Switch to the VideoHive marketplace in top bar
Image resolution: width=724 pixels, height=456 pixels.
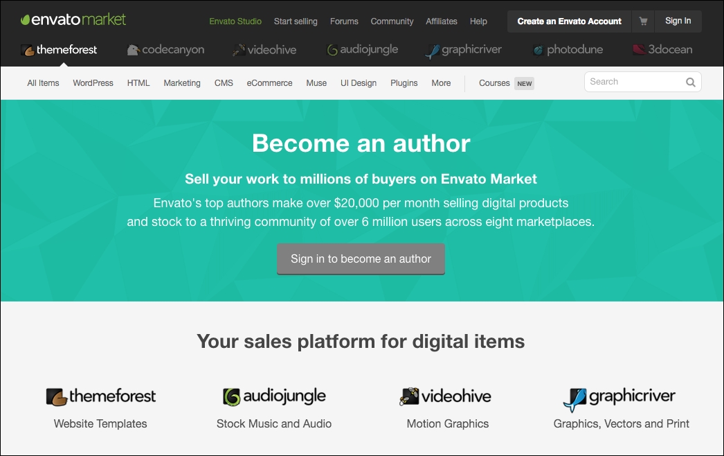tap(264, 50)
